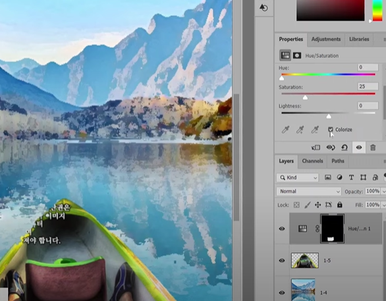Screen dimensions: 386x301
Task: Switch to the Adjustments tab
Action: pos(326,39)
